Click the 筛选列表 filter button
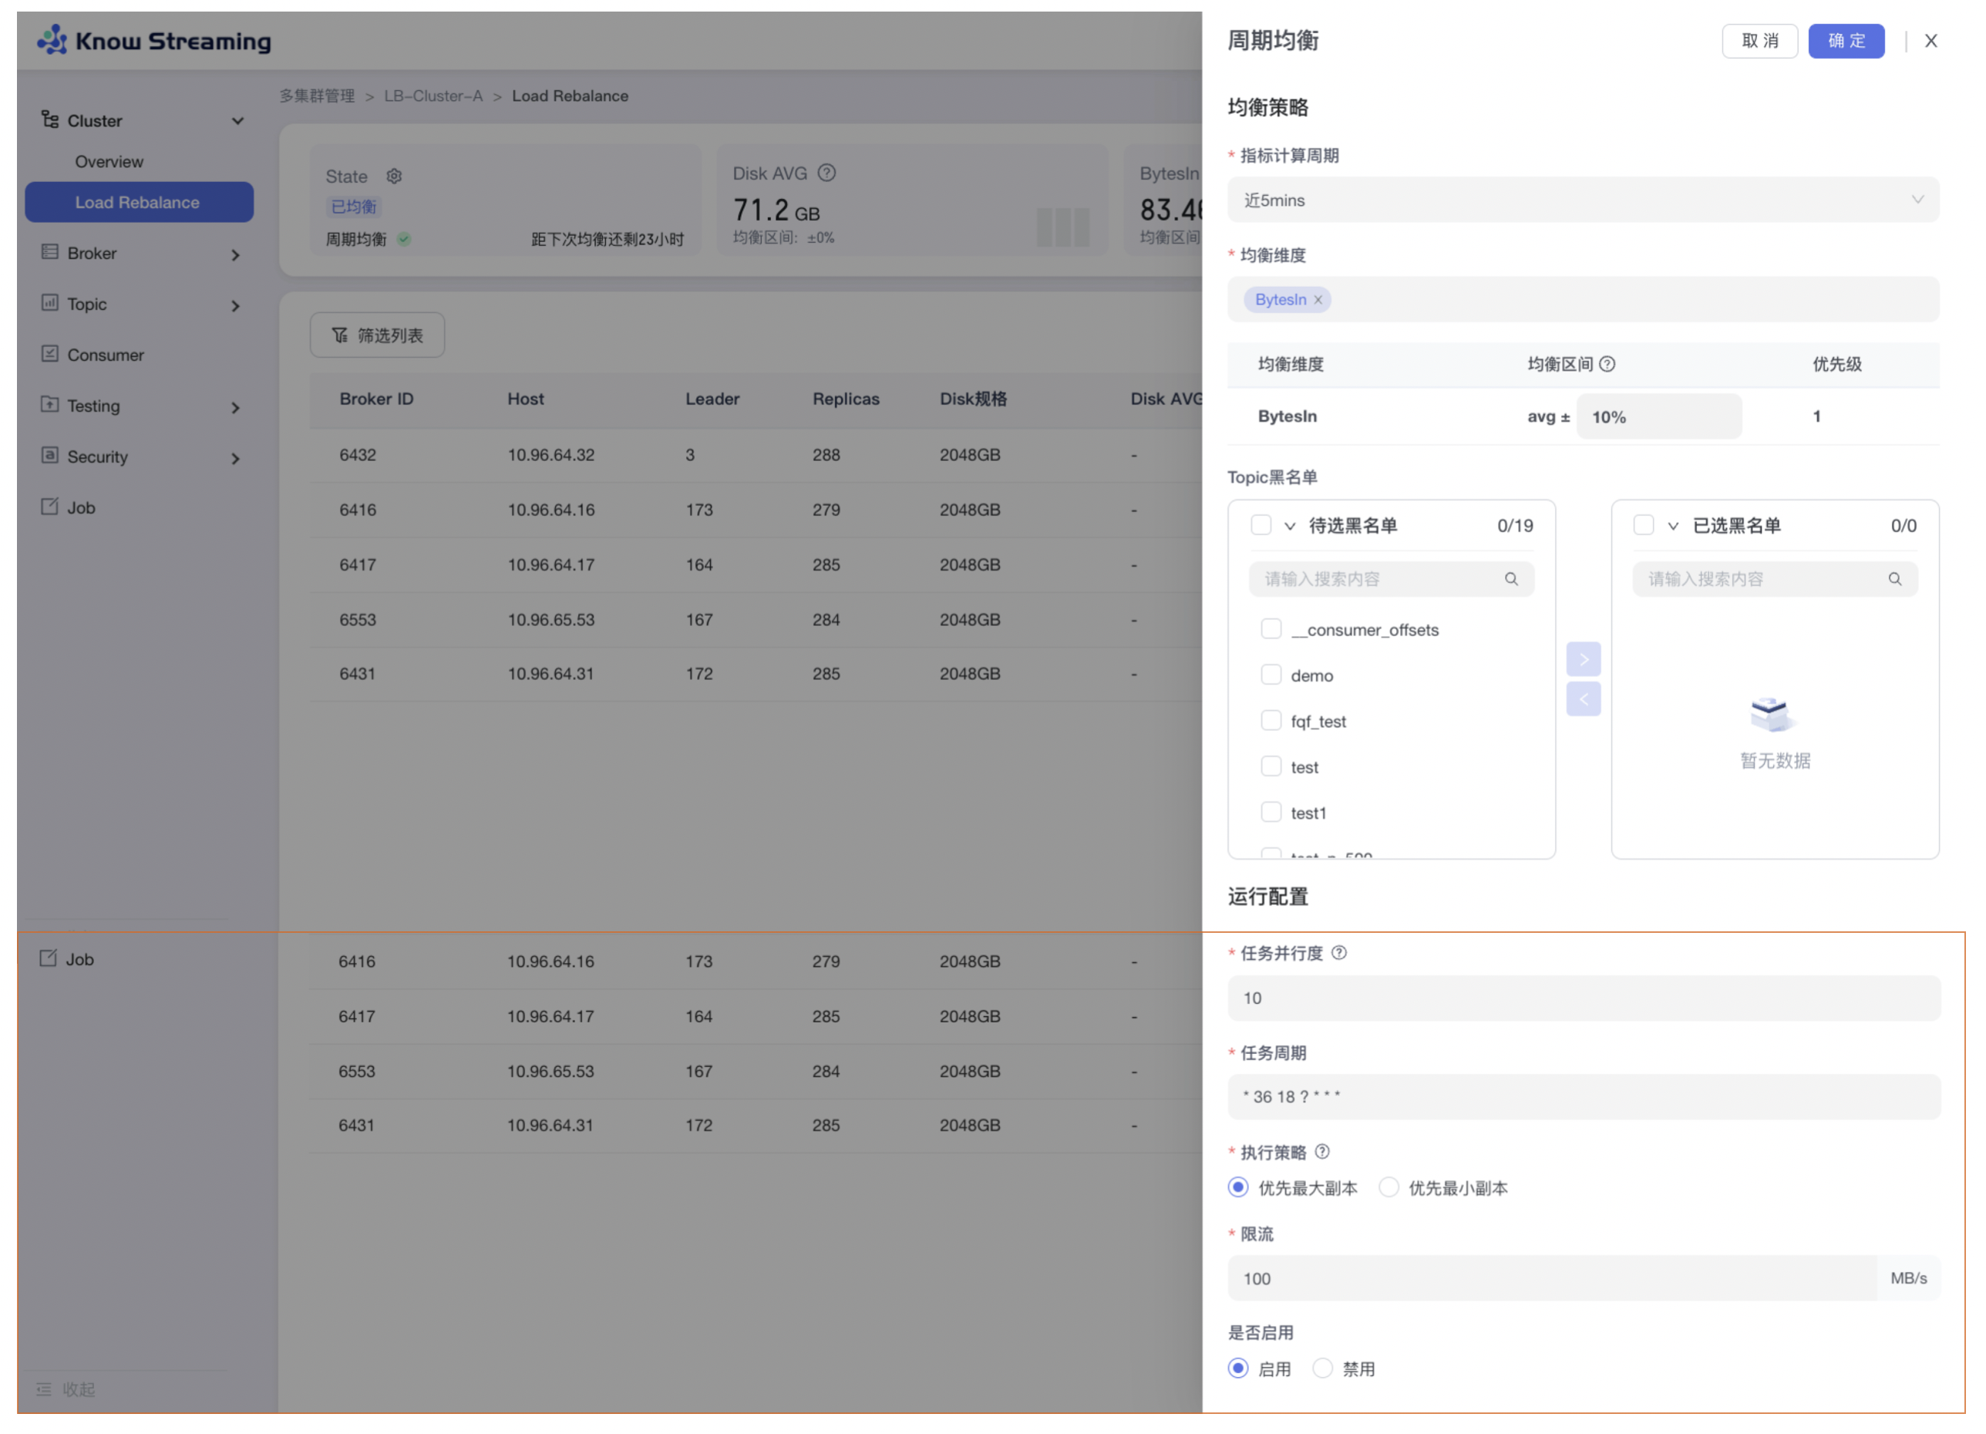 [x=378, y=336]
